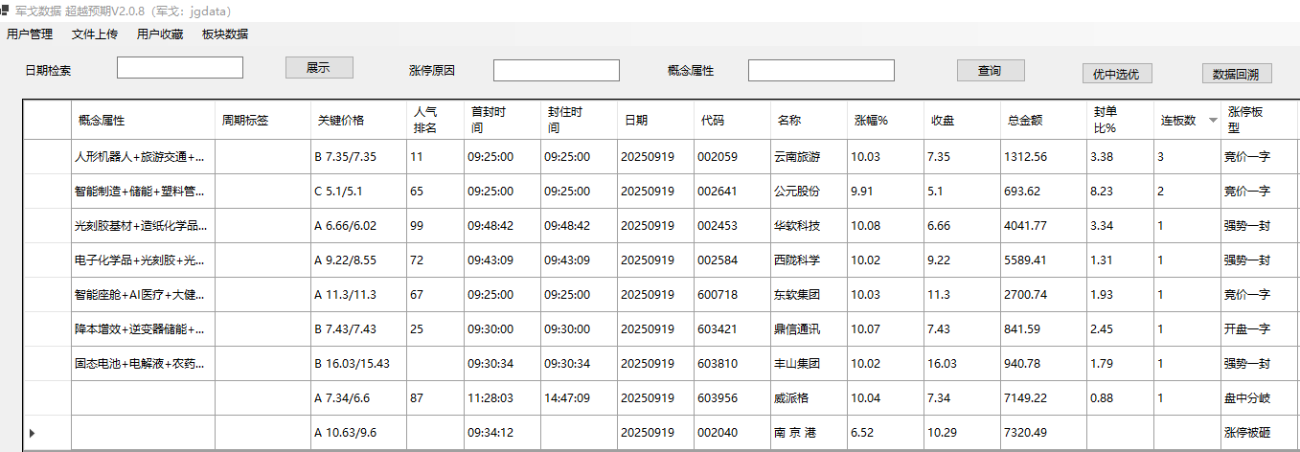Open the 文件上传 menu
This screenshot has width=1300, height=452.
95,34
